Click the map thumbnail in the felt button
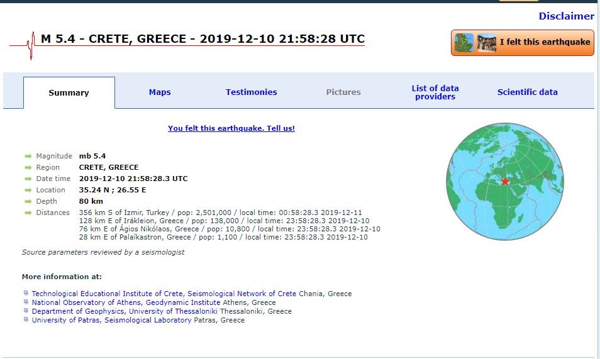 point(464,43)
